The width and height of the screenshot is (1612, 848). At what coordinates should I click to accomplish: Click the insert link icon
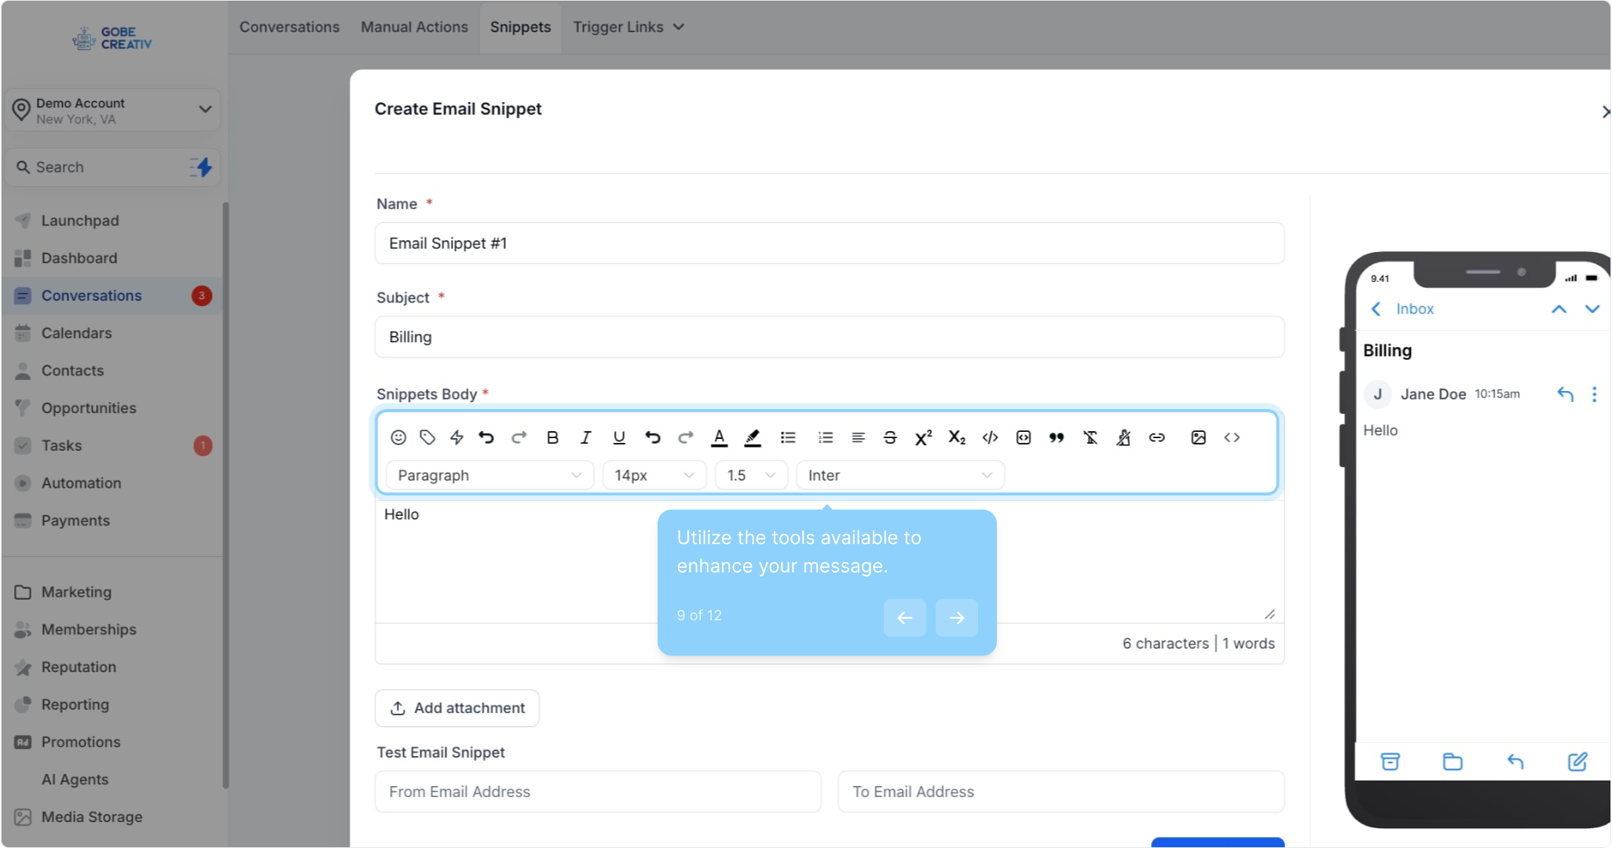click(x=1156, y=437)
